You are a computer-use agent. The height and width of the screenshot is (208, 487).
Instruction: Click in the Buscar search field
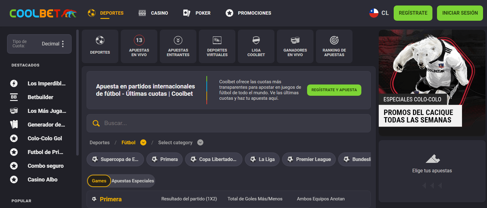pos(229,123)
